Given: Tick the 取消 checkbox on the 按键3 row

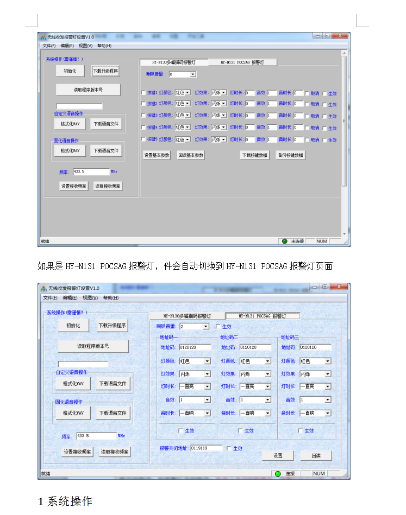Looking at the screenshot, I should pos(307,116).
